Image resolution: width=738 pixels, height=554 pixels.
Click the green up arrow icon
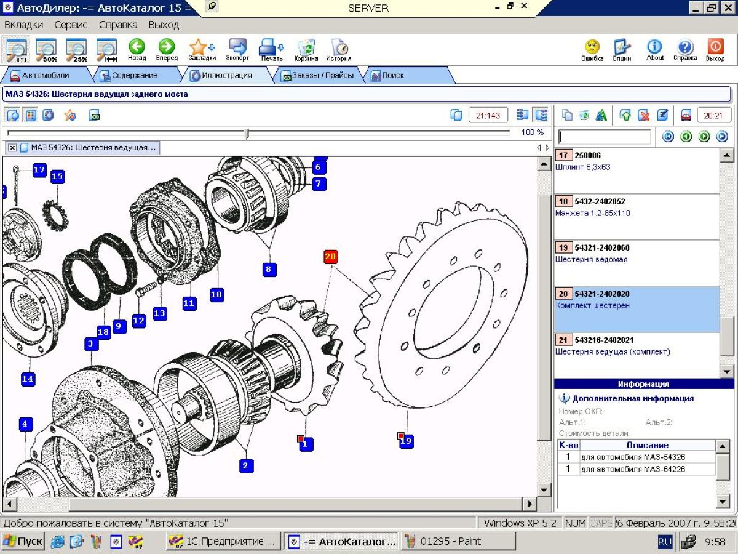coord(625,115)
